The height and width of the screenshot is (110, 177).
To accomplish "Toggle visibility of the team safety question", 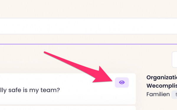I will point(122,82).
